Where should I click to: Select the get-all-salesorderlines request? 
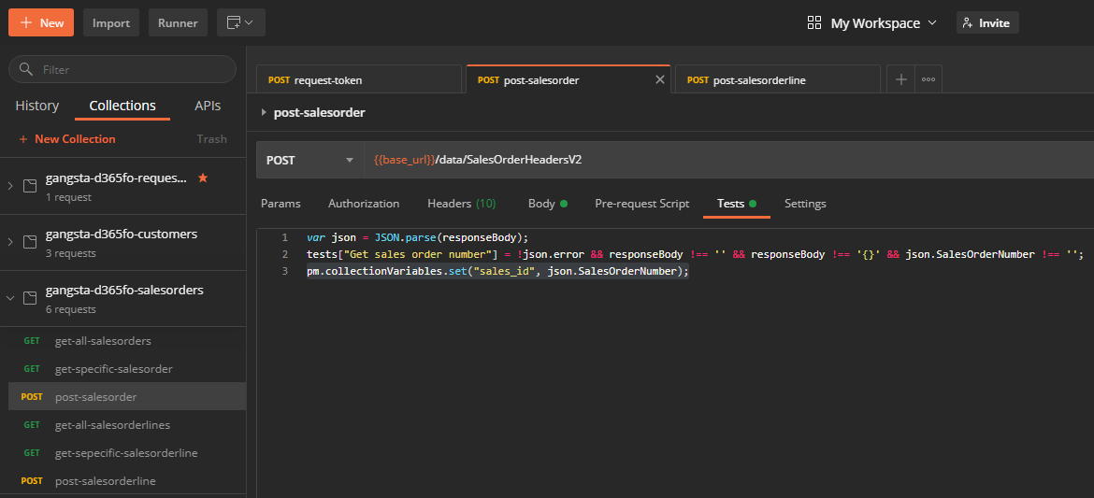pyautogui.click(x=112, y=425)
